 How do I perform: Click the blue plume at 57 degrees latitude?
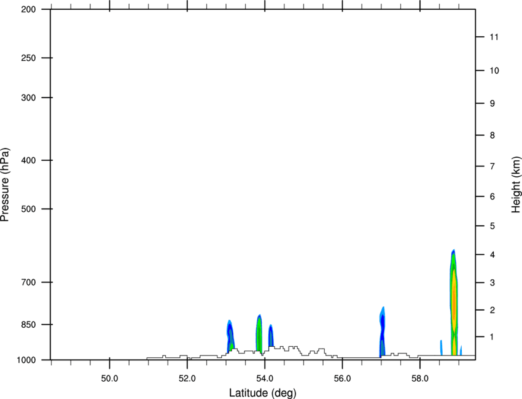pos(382,331)
